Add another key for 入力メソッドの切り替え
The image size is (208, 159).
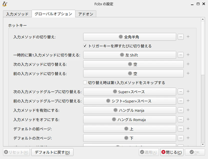coord(188,37)
